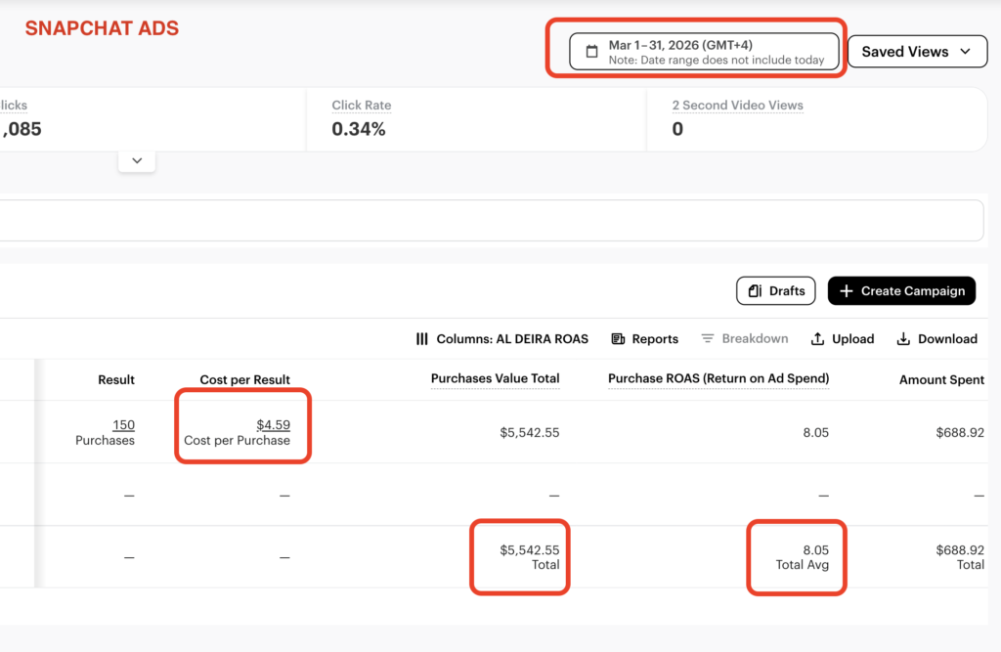
Task: Click the Drafts document icon
Action: (755, 290)
